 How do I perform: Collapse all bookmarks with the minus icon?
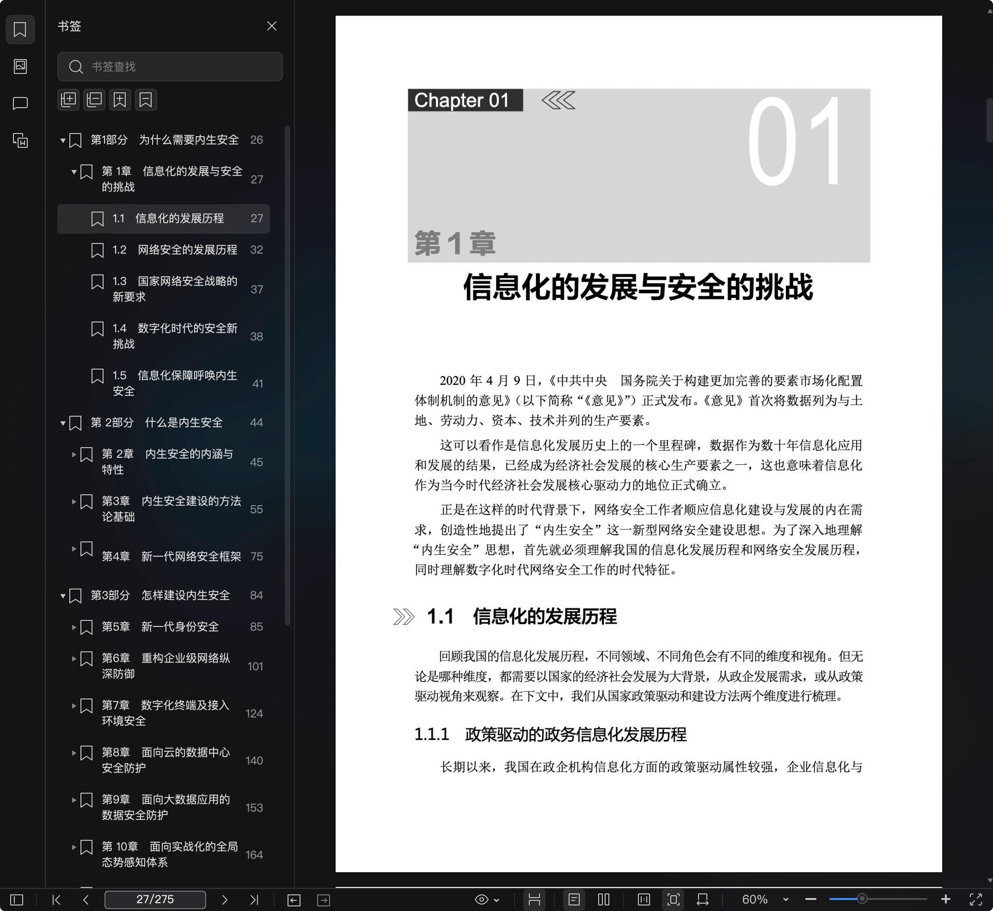coord(94,100)
